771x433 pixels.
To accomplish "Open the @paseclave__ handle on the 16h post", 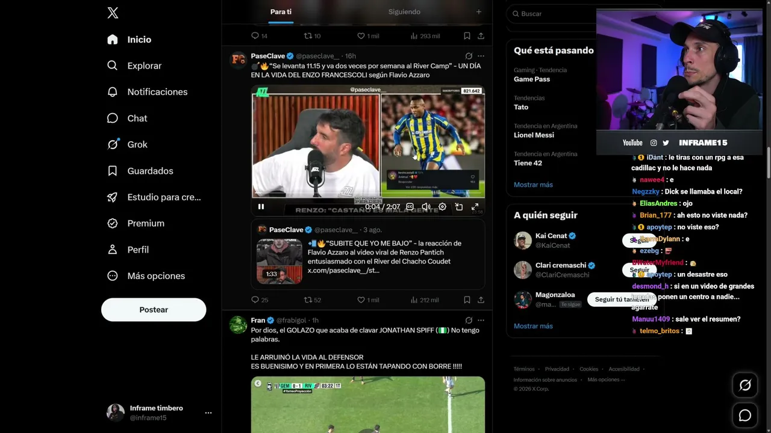I will (x=317, y=56).
